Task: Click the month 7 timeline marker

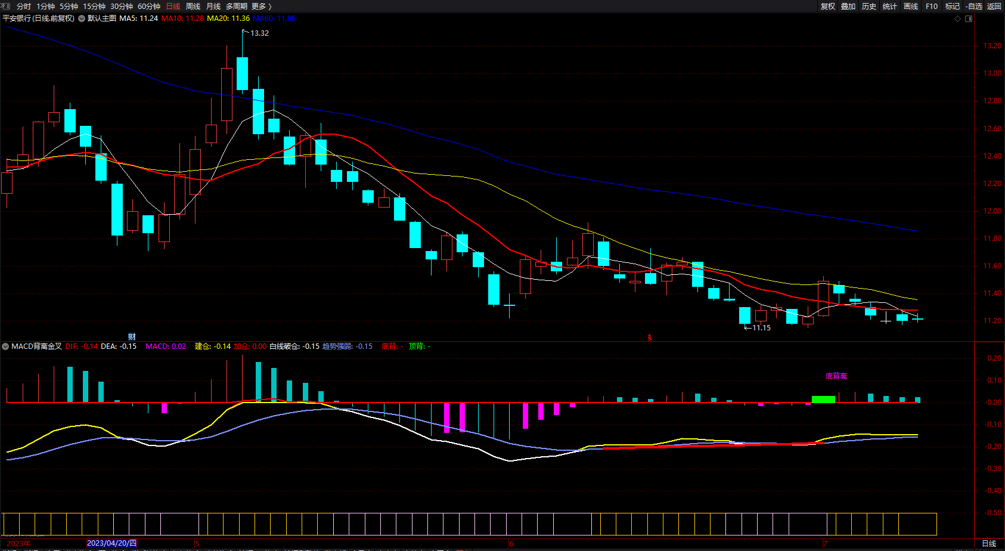Action: pyautogui.click(x=825, y=543)
